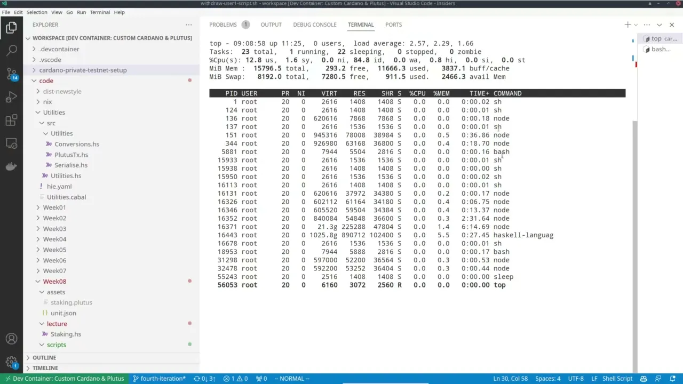Viewport: 683px width, 384px height.
Task: Open the Remote Explorer icon
Action: click(12, 143)
